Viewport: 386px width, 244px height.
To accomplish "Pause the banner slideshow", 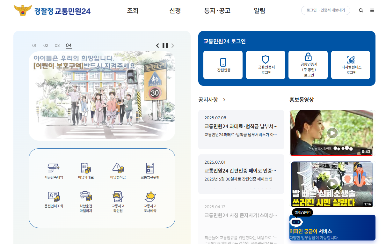I will (x=165, y=46).
